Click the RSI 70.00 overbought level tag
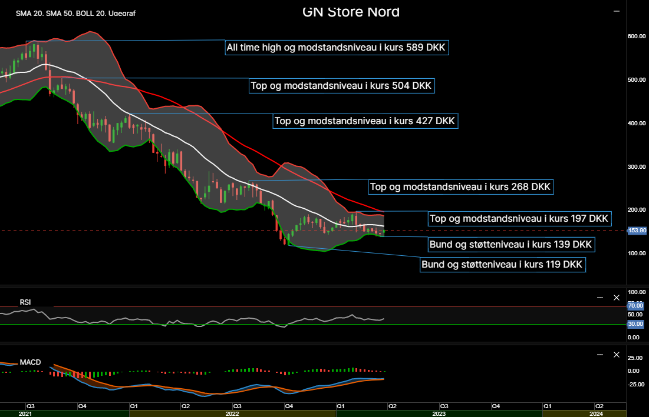The width and height of the screenshot is (649, 417). [x=635, y=305]
